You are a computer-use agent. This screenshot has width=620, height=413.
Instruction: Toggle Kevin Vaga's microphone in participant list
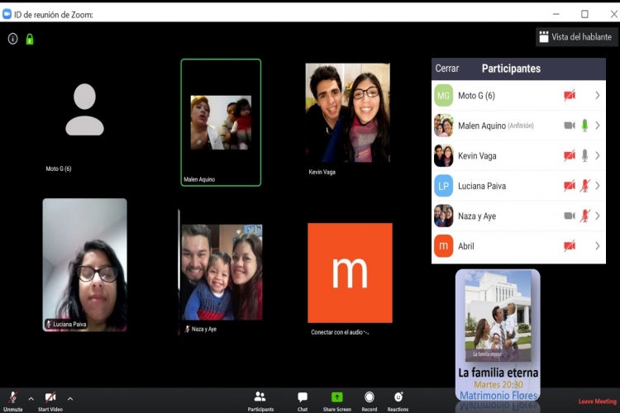(x=584, y=156)
